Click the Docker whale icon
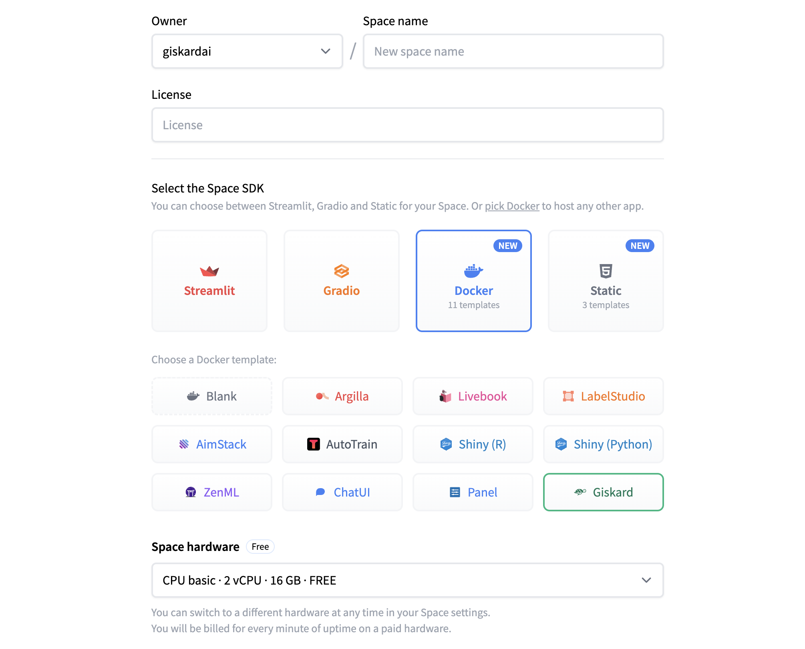Screen dimensions: 805x649 (473, 271)
